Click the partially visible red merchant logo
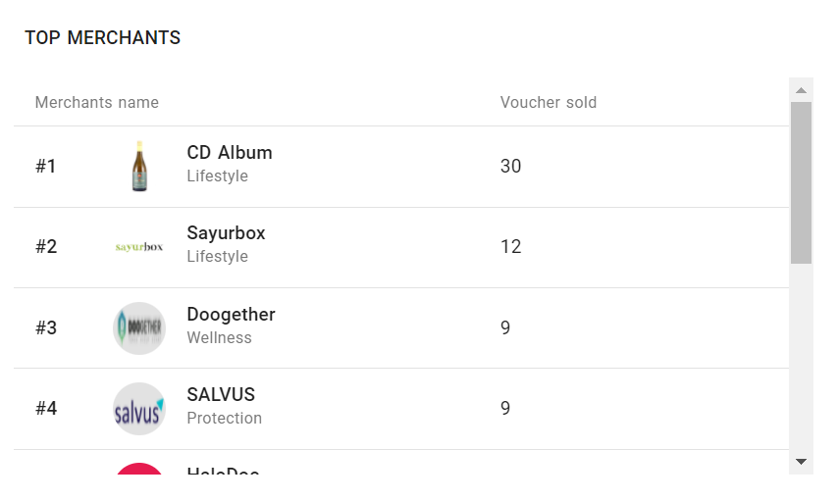This screenshot has width=838, height=501. (x=139, y=469)
